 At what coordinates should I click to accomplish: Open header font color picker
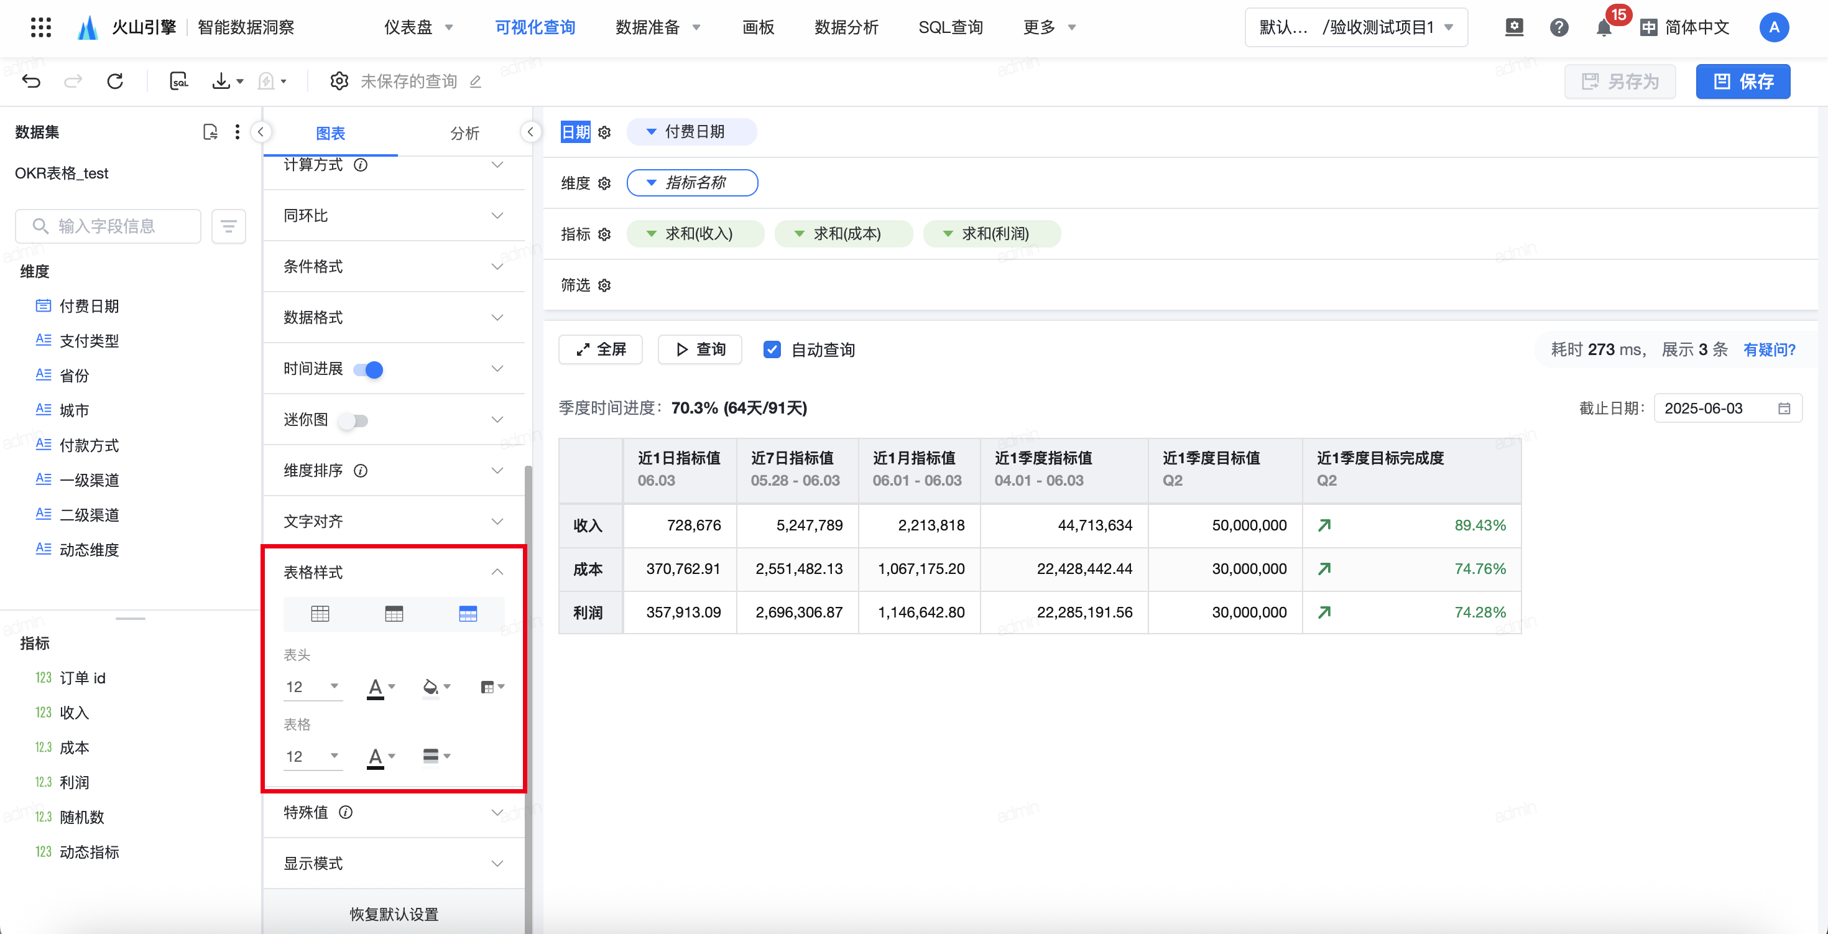[381, 687]
